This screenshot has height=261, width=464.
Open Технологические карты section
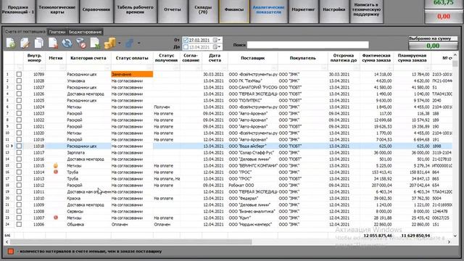pyautogui.click(x=57, y=11)
